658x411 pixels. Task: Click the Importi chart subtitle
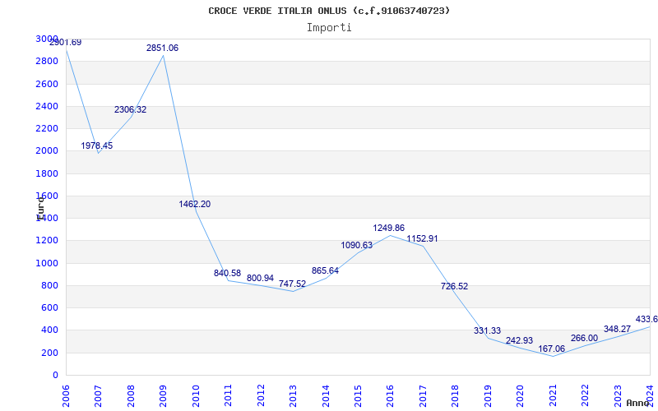tap(329, 28)
